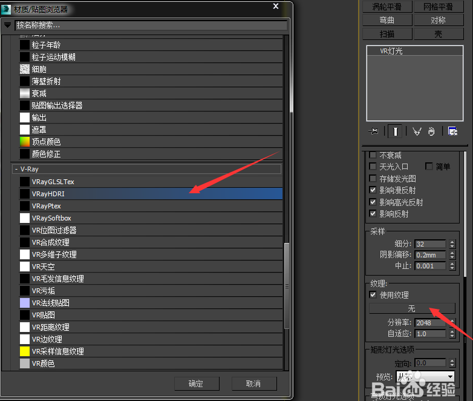Select VRayHDRI in the map list
Screen dimensions: 473x401
click(x=151, y=194)
